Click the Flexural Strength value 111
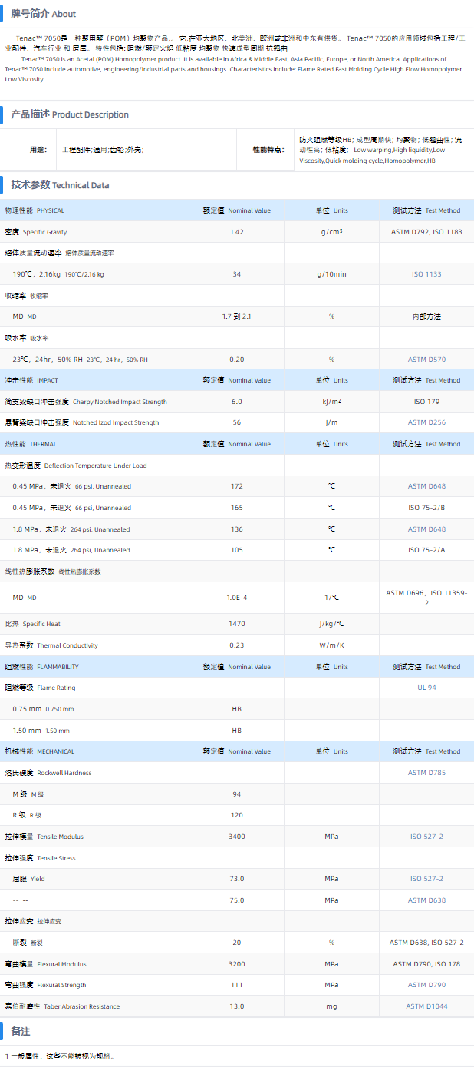The image size is (474, 1067). tap(237, 985)
